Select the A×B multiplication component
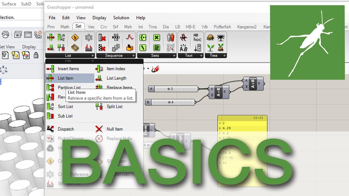Screen dimensions: 349x196 (x=253, y=84)
